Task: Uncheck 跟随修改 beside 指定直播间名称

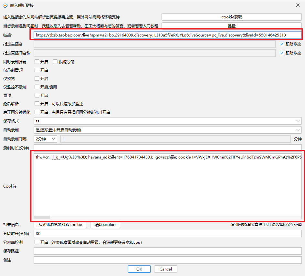Action: click(282, 53)
